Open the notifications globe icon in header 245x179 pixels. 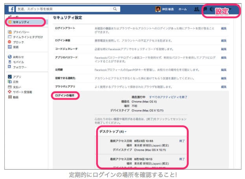coord(212,9)
